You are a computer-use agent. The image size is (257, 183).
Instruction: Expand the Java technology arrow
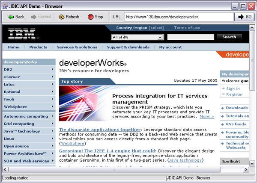click(x=52, y=131)
